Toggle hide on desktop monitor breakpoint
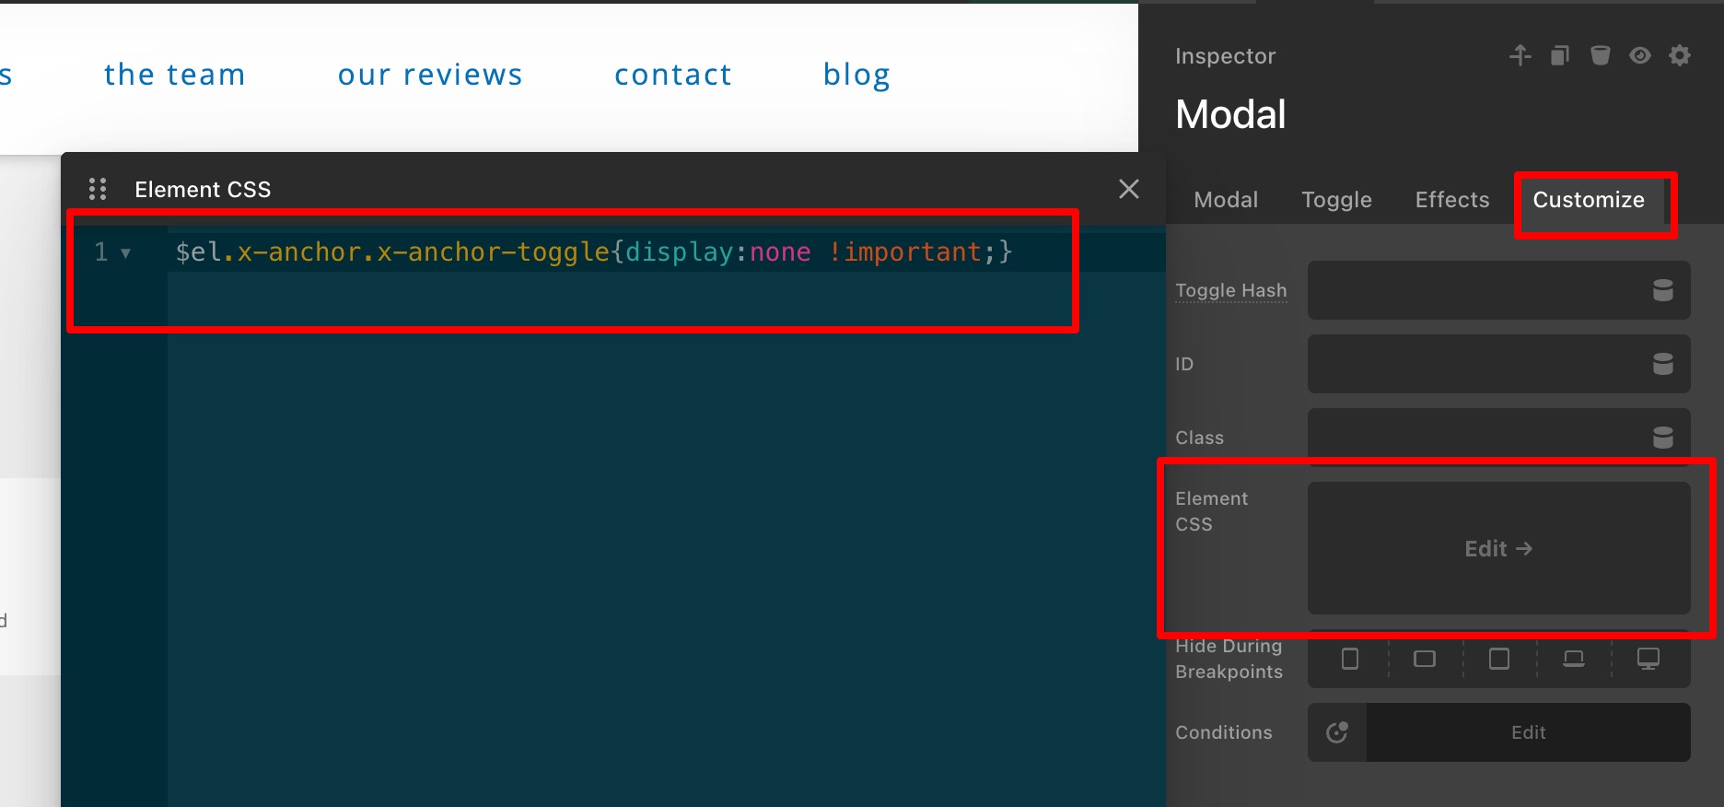Screen dimensions: 1724x807 1648,659
